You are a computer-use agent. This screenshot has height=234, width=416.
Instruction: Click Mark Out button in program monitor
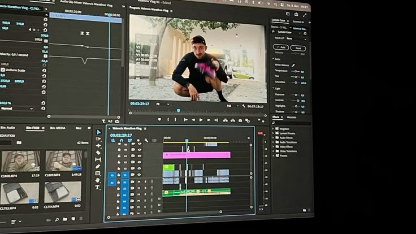(x=175, y=120)
